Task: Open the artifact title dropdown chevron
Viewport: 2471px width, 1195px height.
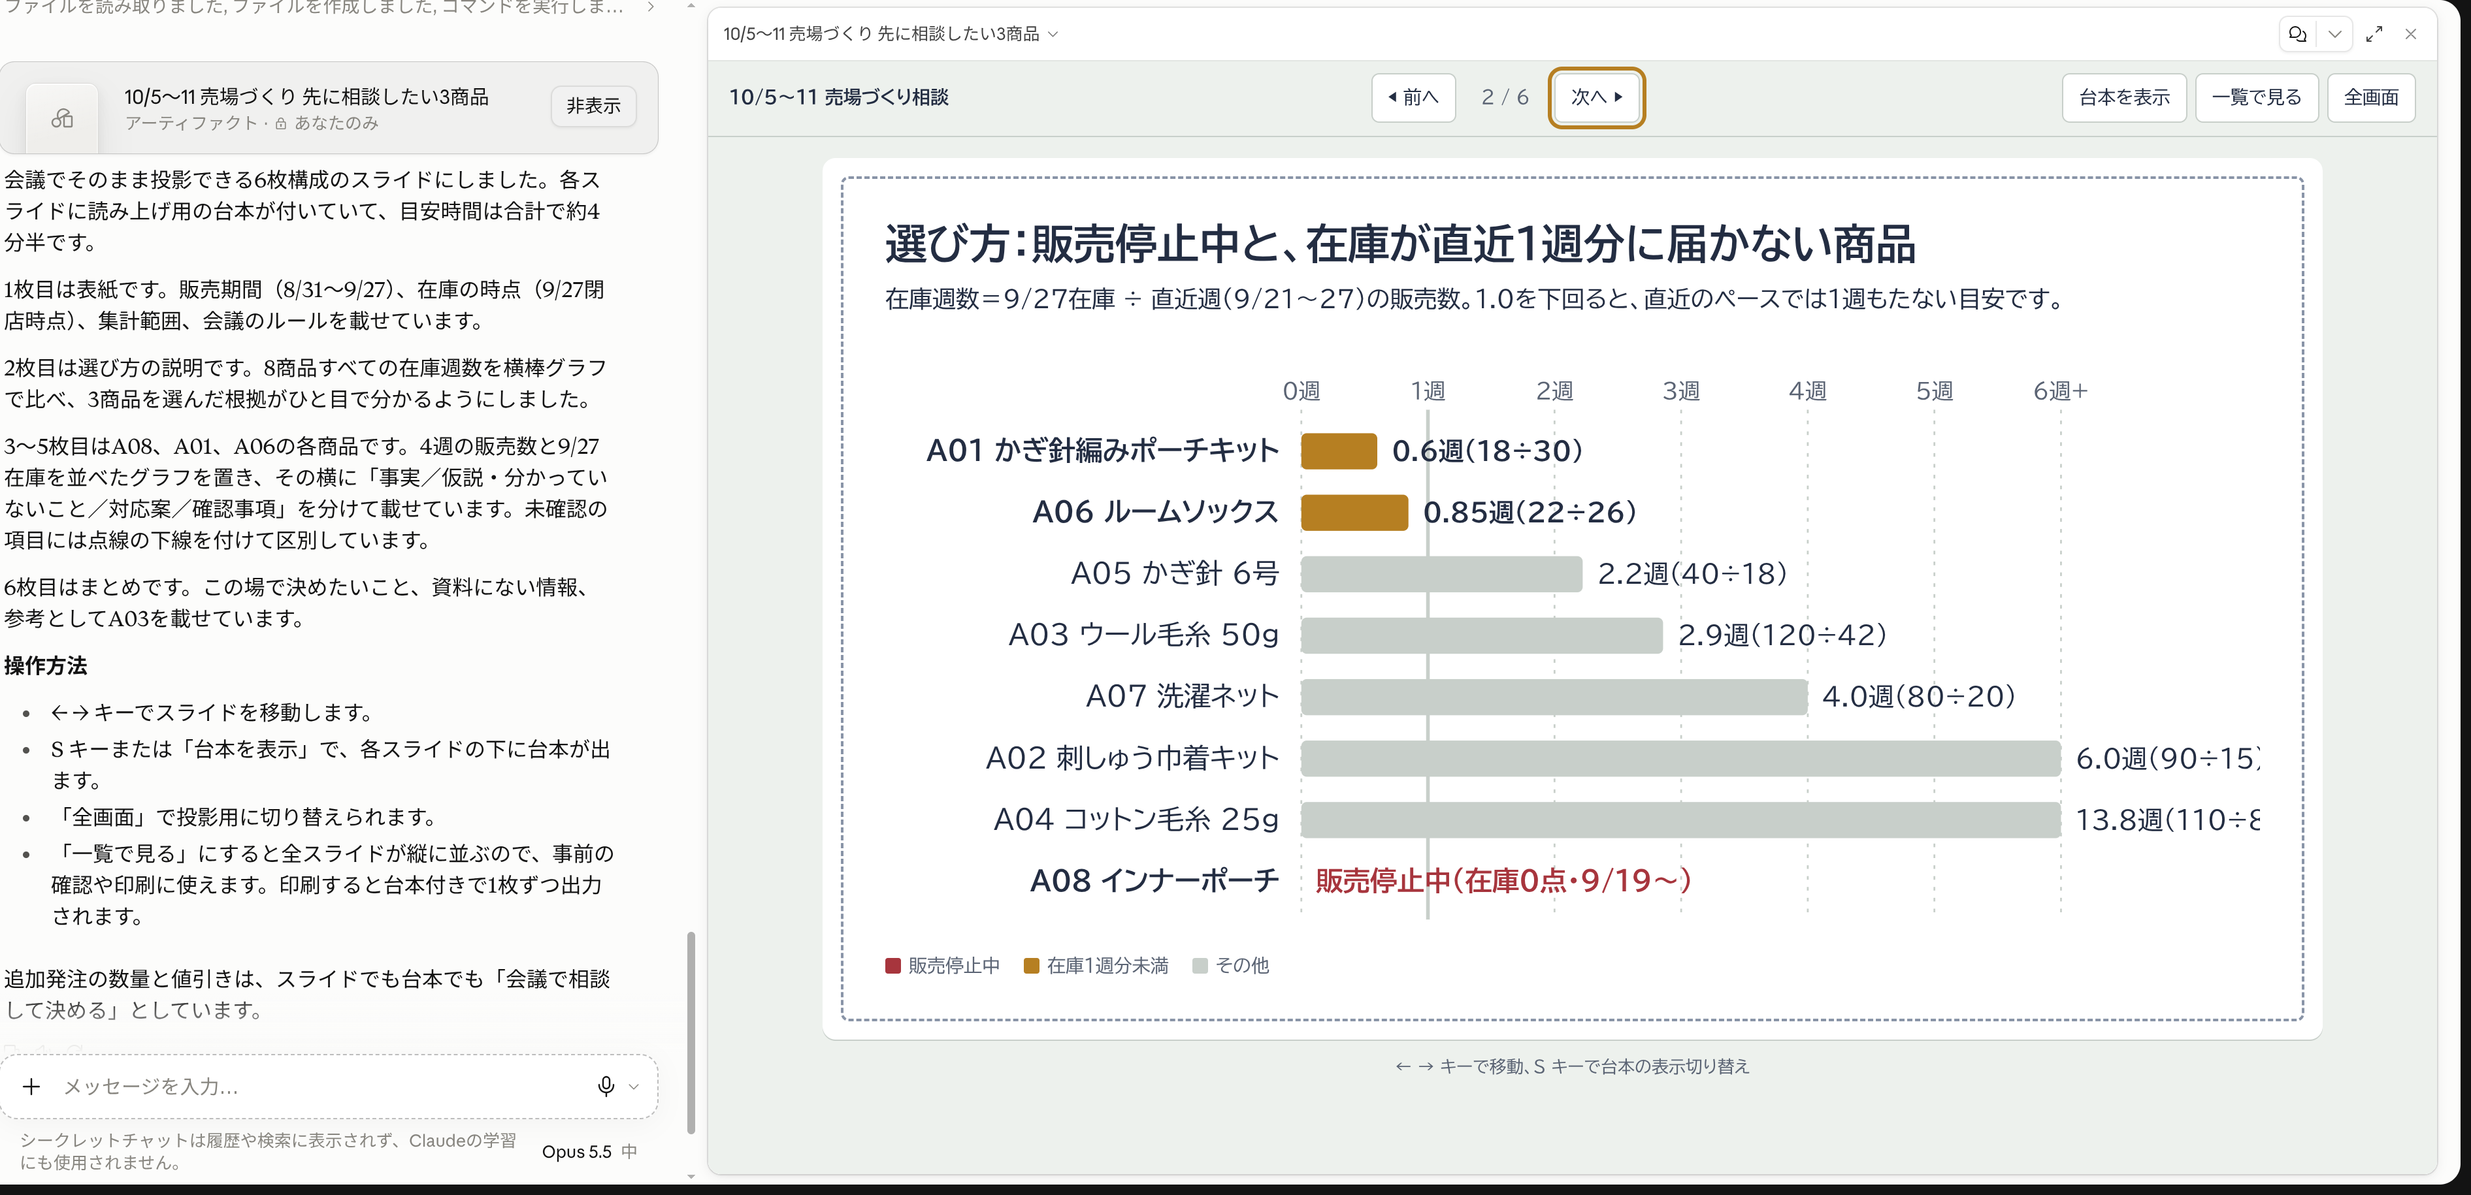Action: pyautogui.click(x=1053, y=33)
